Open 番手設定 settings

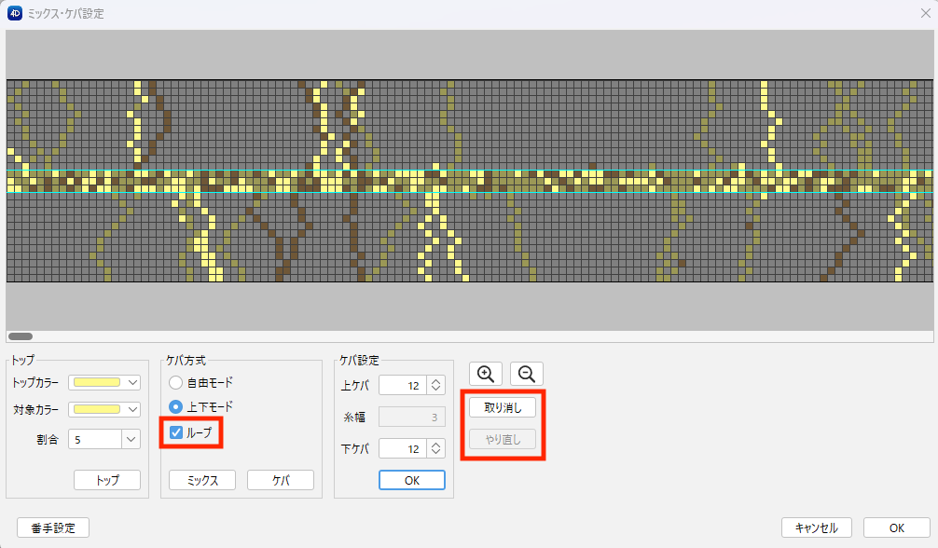[53, 527]
